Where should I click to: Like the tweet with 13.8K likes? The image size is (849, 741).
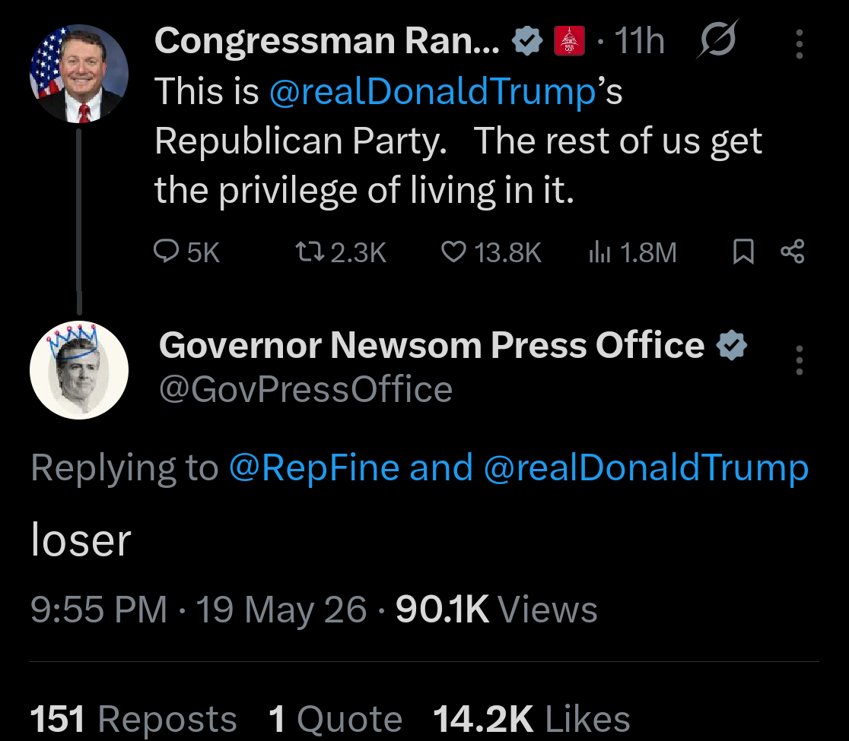point(491,252)
